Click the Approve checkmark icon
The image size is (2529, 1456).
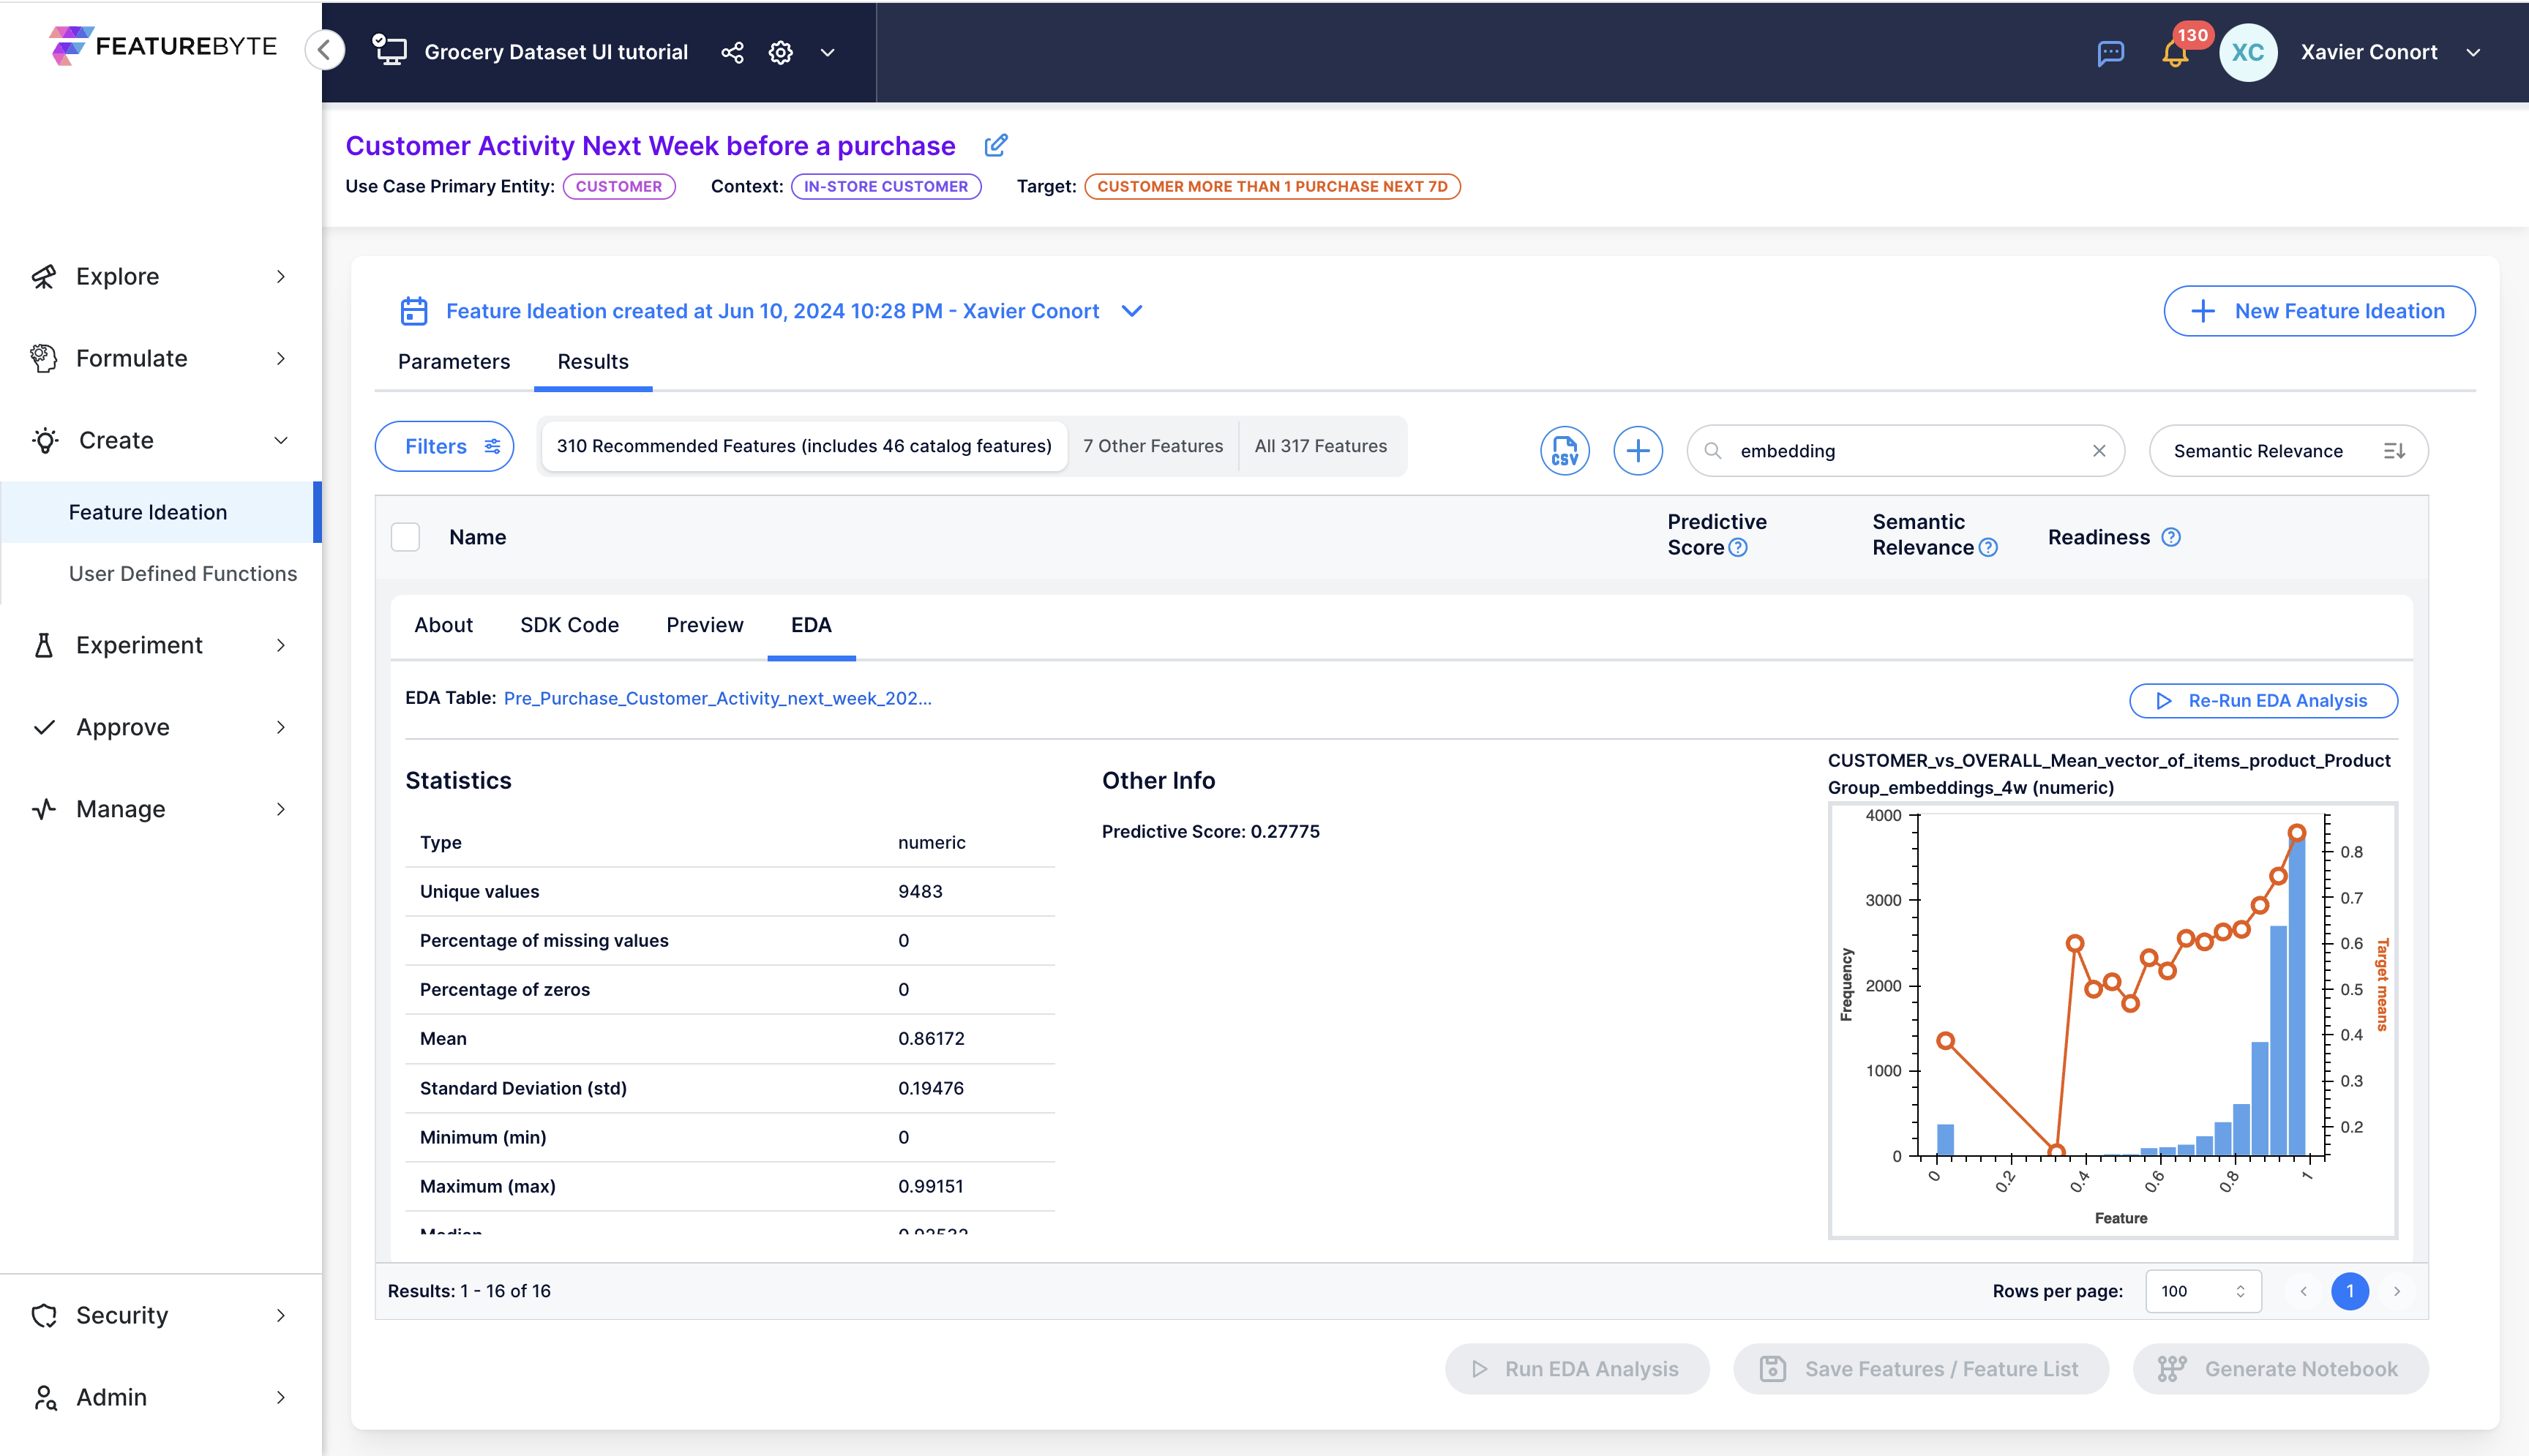coord(44,727)
